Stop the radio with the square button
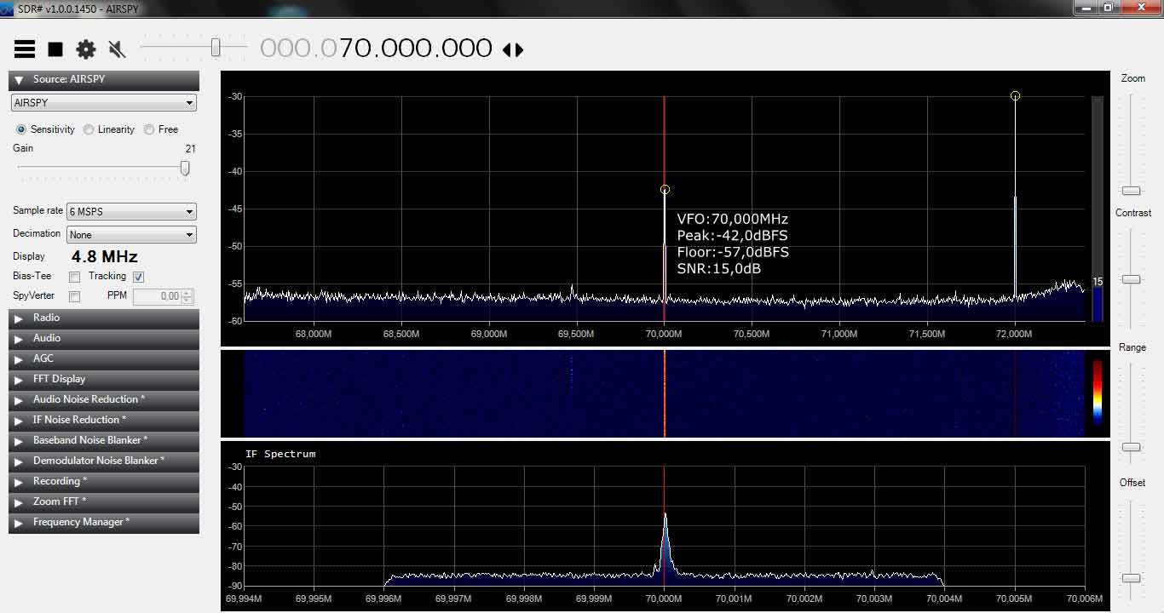Screen dimensions: 1164x613 coord(55,49)
